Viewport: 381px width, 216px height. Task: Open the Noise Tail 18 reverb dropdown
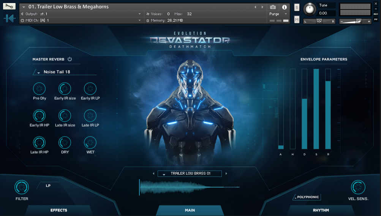click(x=65, y=72)
